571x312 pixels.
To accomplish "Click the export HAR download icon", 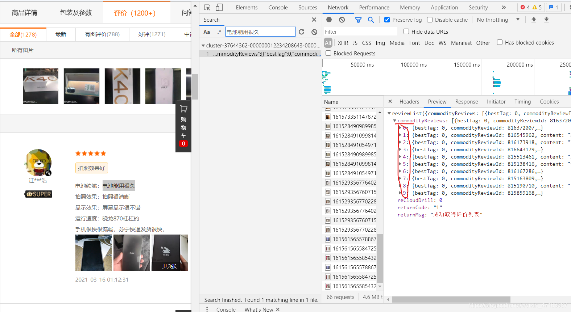I will coord(546,20).
